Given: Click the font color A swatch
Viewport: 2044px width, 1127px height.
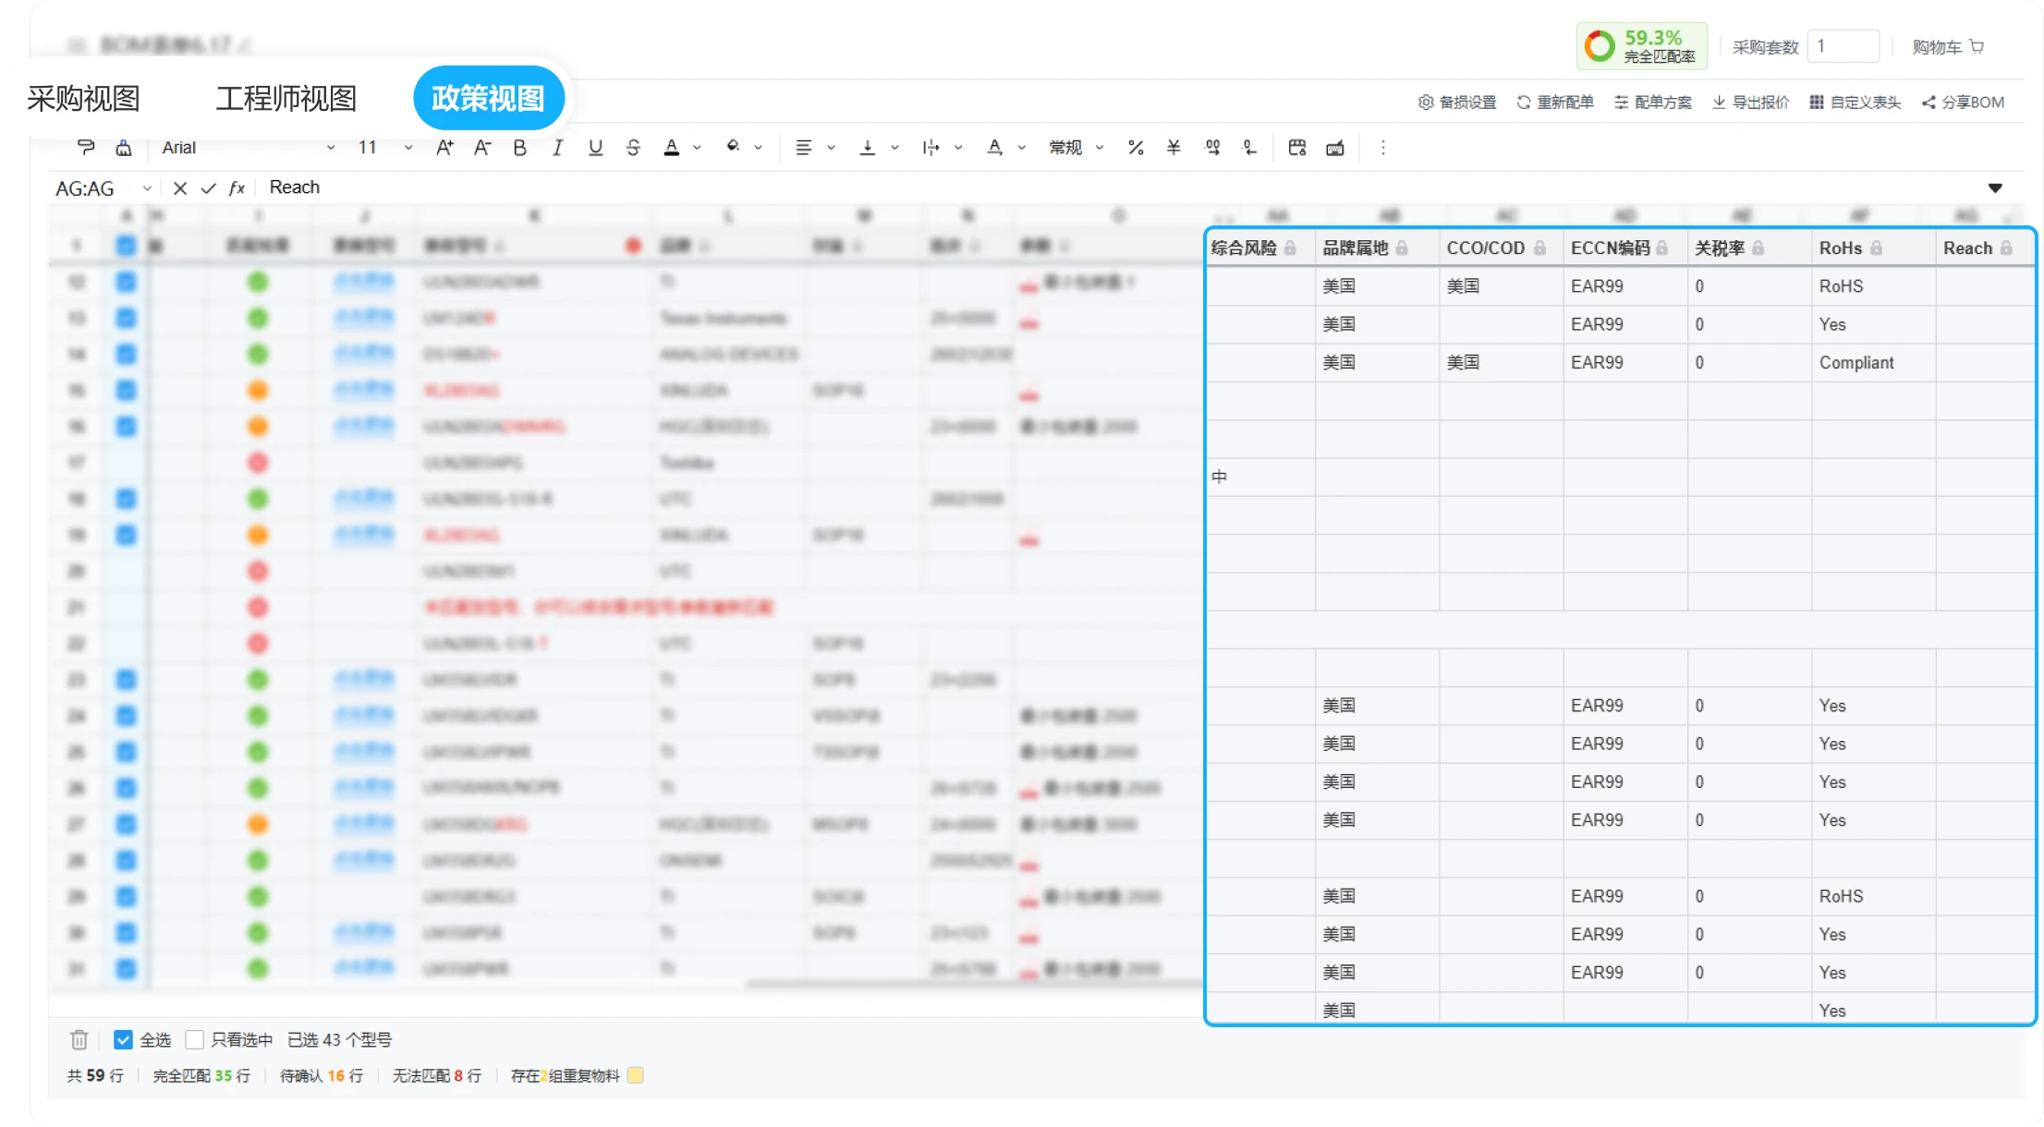Looking at the screenshot, I should [x=672, y=148].
